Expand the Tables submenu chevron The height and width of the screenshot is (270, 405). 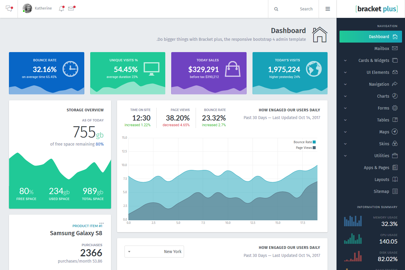click(x=345, y=120)
